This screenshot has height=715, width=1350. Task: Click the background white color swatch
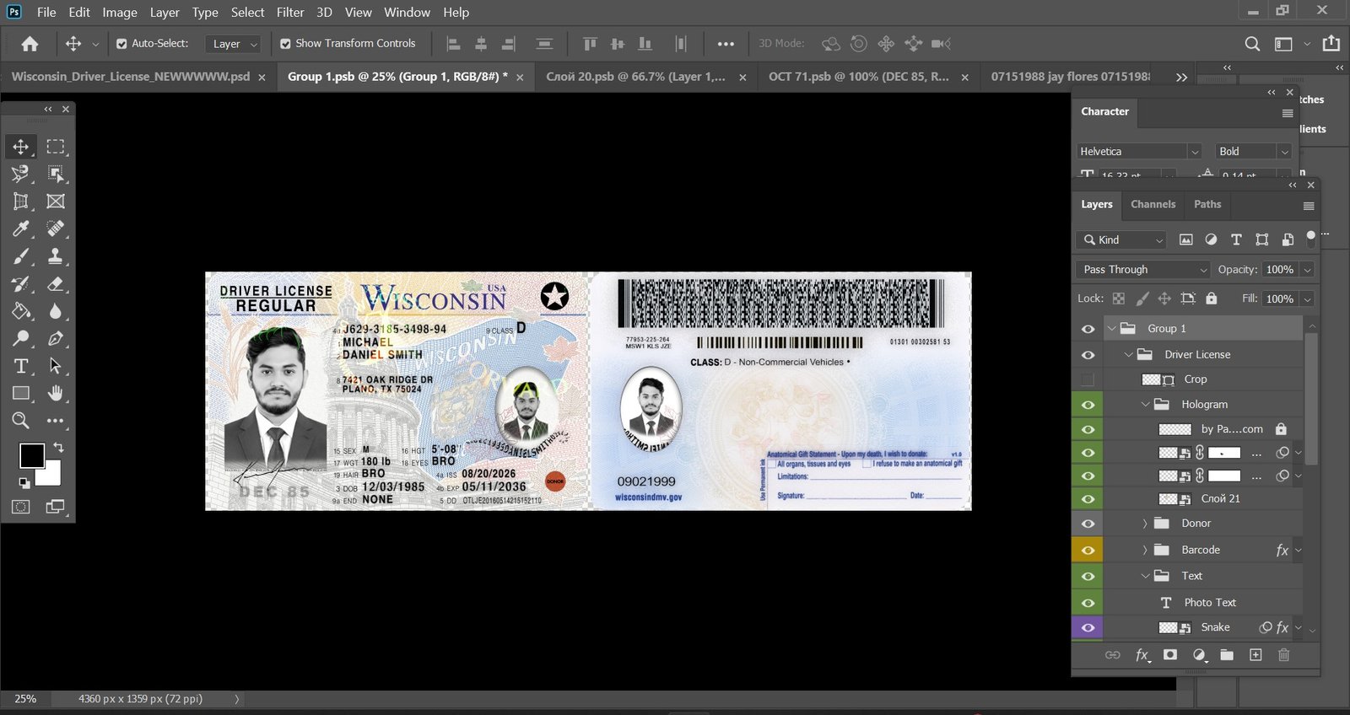click(x=51, y=476)
